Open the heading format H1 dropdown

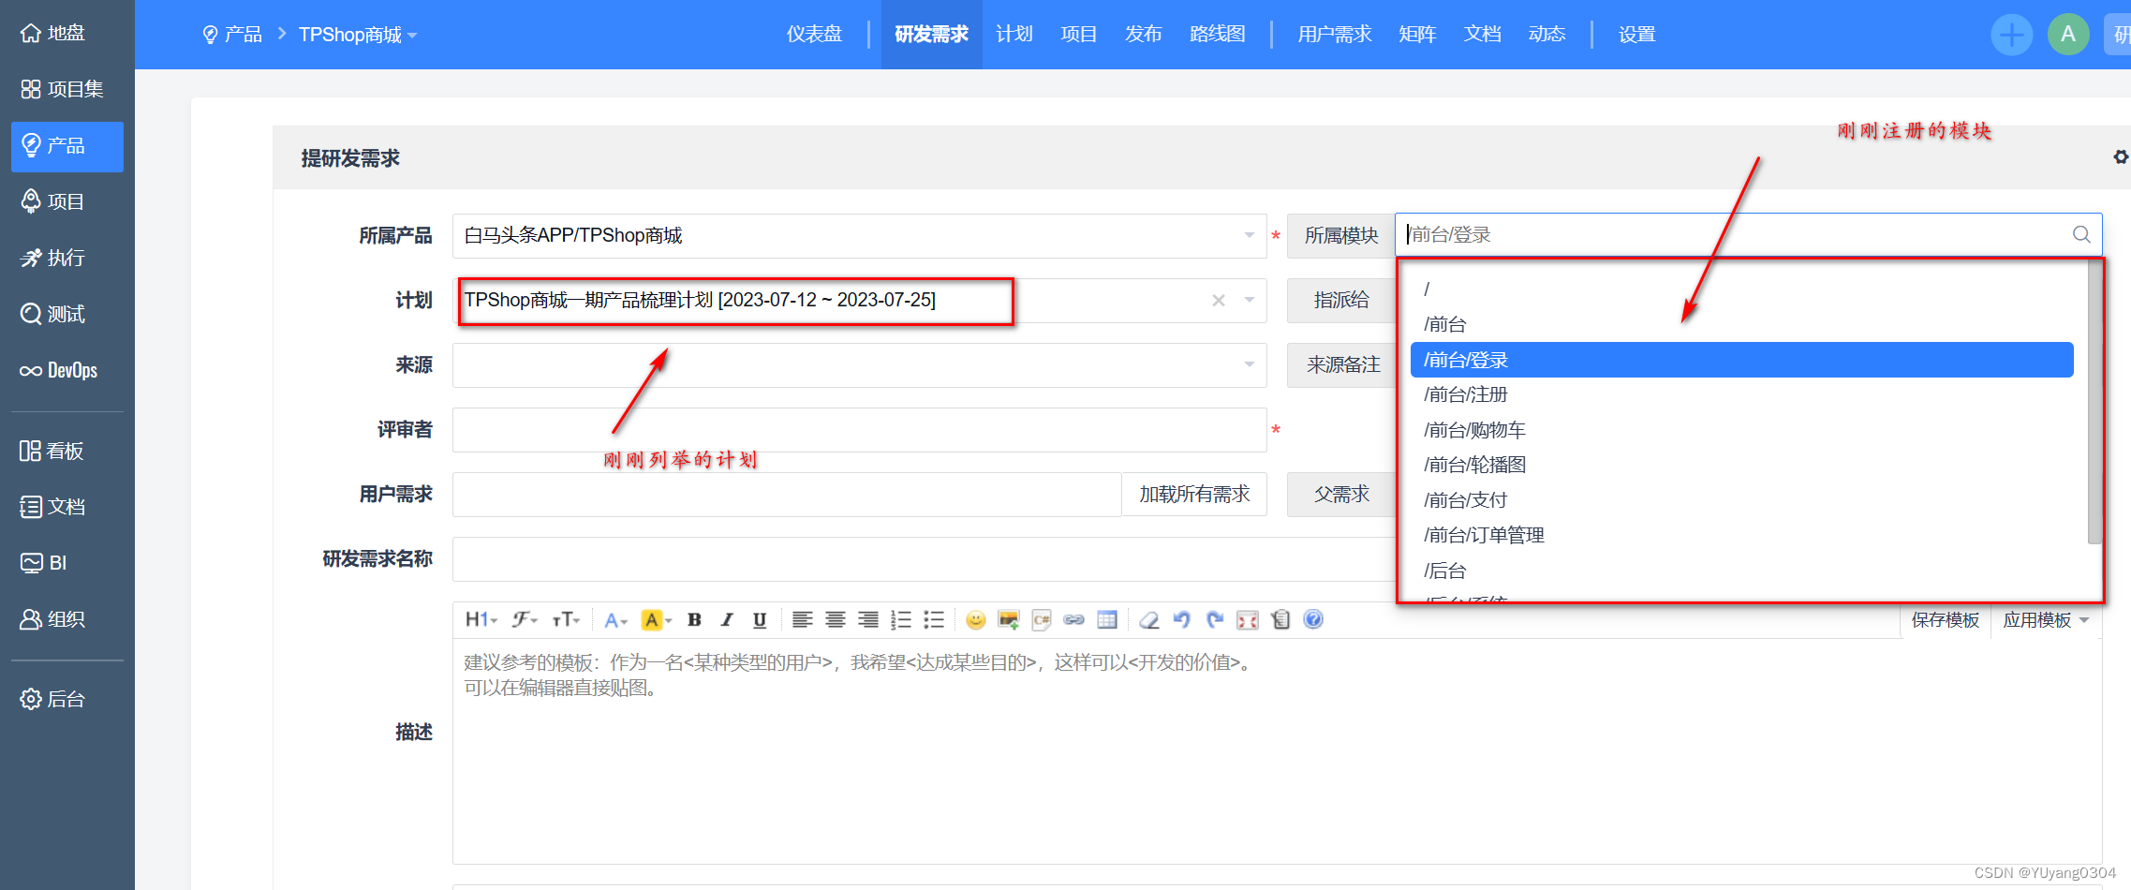481,619
